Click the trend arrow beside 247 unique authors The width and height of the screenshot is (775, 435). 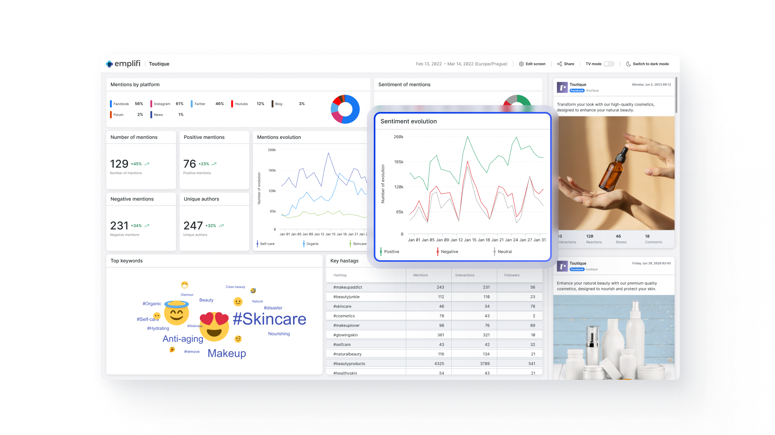pyautogui.click(x=221, y=226)
